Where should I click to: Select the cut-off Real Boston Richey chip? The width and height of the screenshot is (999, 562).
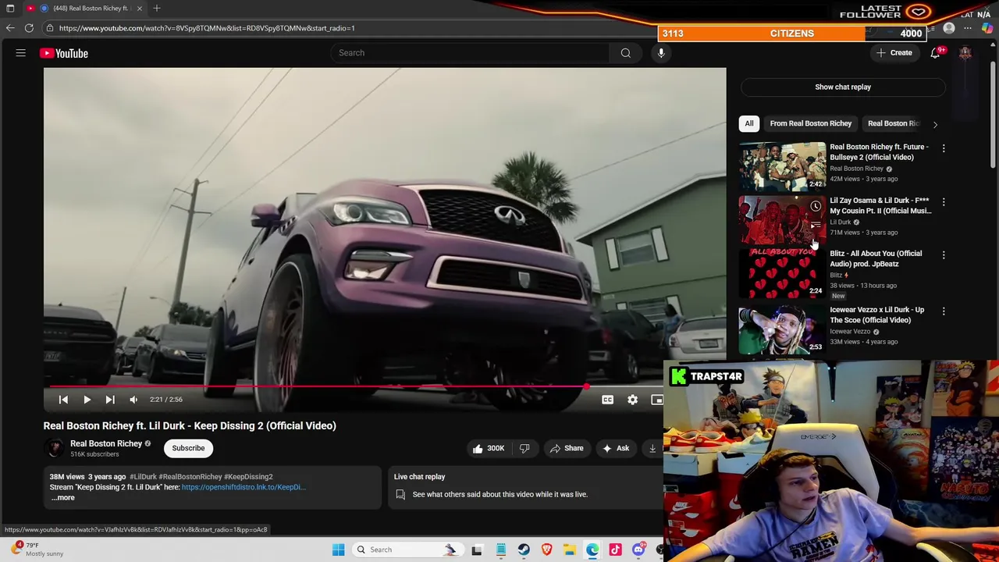tap(894, 123)
